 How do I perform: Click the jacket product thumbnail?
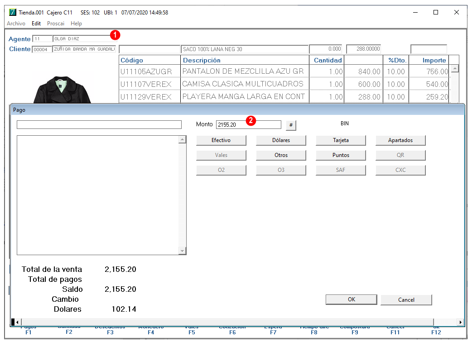coord(62,90)
